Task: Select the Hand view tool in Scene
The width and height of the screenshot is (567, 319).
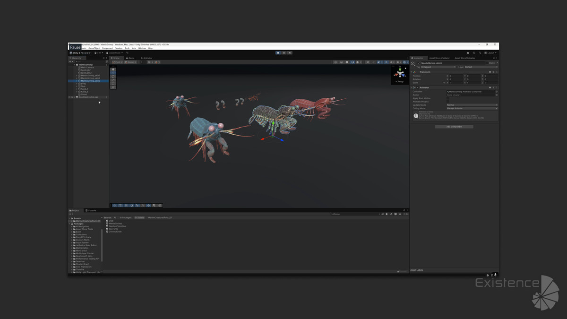Action: tap(113, 69)
